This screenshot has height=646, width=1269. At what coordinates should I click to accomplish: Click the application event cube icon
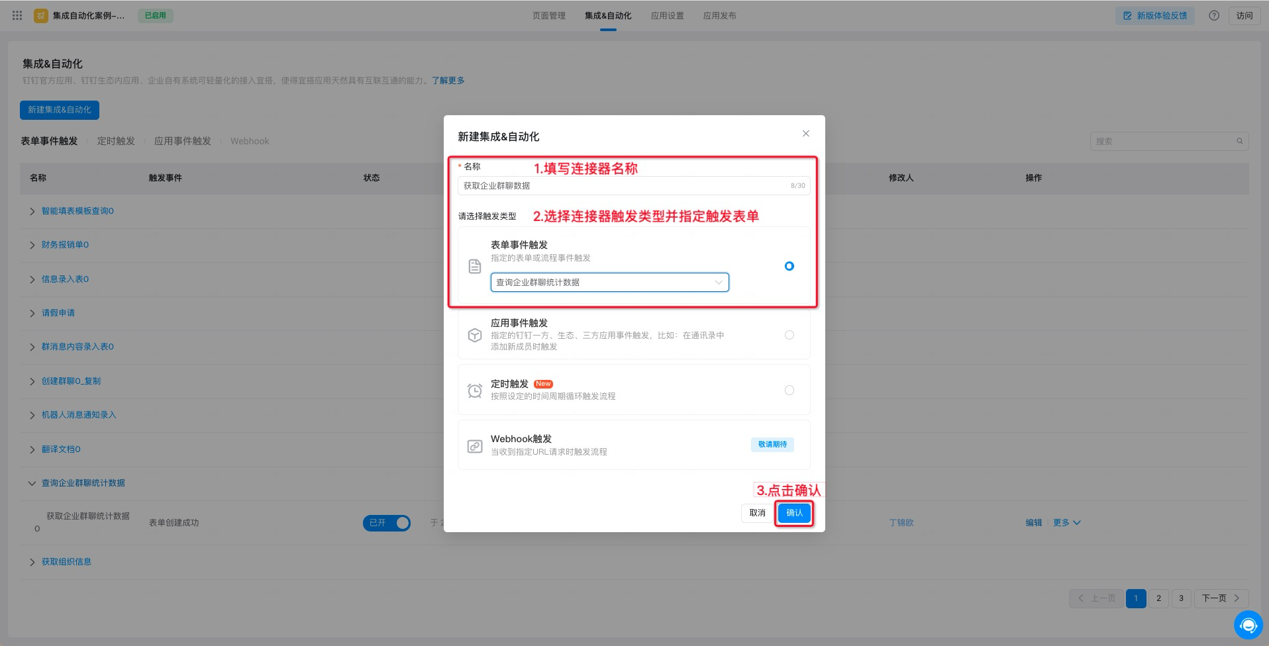tap(475, 335)
